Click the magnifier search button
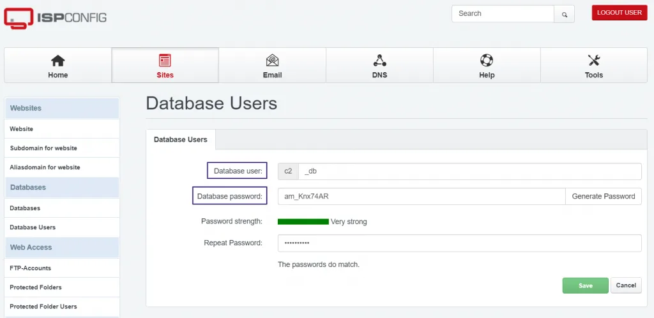This screenshot has height=318, width=654. coord(564,14)
